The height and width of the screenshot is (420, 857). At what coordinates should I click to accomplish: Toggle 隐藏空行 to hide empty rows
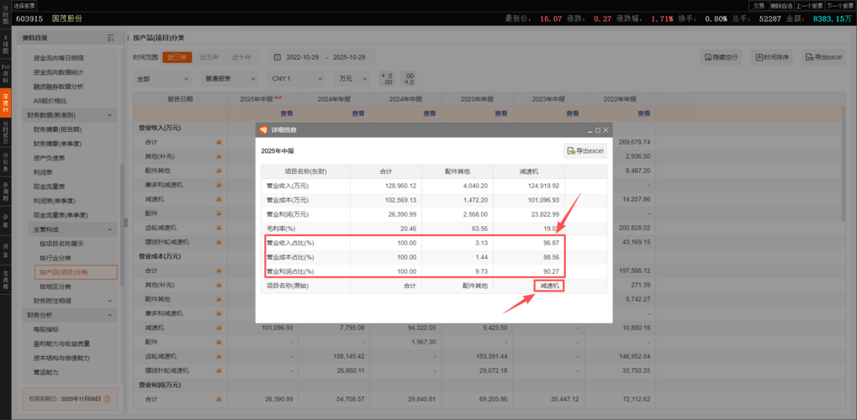[x=722, y=57]
